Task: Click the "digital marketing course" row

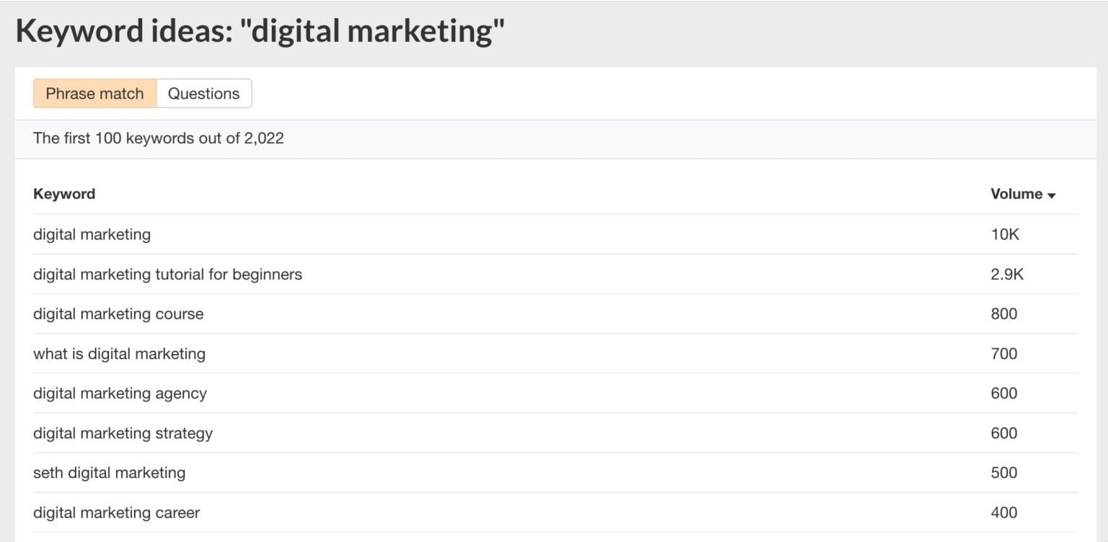Action: coord(118,314)
